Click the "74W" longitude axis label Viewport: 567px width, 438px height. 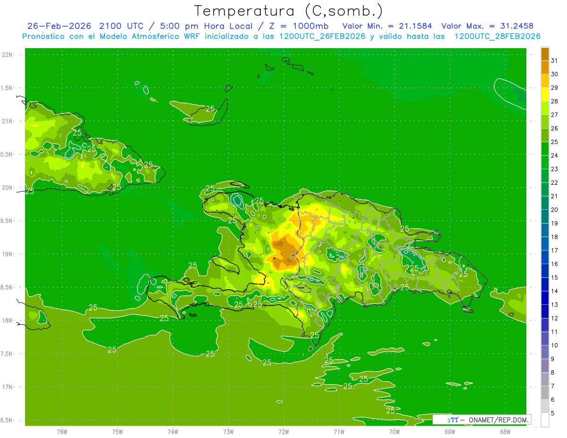pyautogui.click(x=173, y=432)
